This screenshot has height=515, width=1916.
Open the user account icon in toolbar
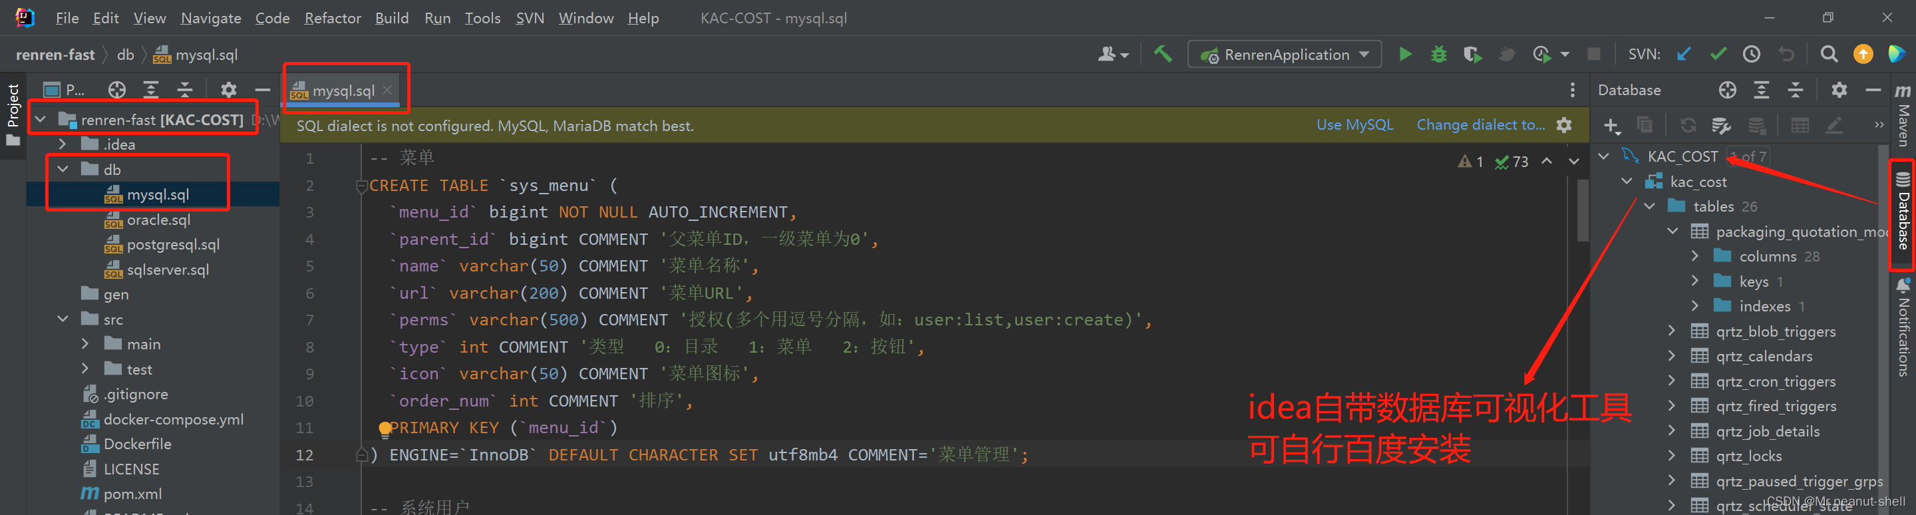(x=1113, y=55)
